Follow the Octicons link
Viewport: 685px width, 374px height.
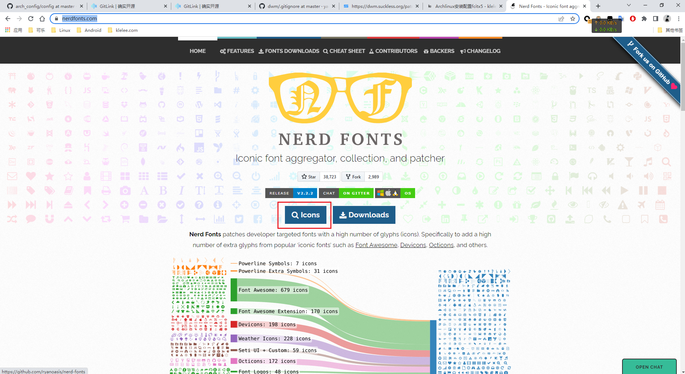click(441, 245)
